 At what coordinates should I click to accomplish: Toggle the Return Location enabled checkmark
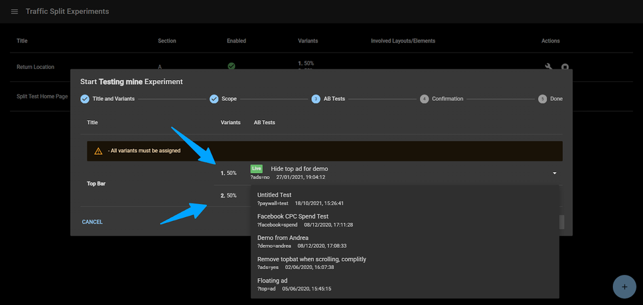[231, 66]
